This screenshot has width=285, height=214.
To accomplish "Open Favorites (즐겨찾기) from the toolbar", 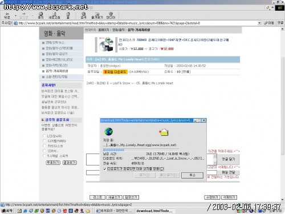I will [x=97, y=15].
